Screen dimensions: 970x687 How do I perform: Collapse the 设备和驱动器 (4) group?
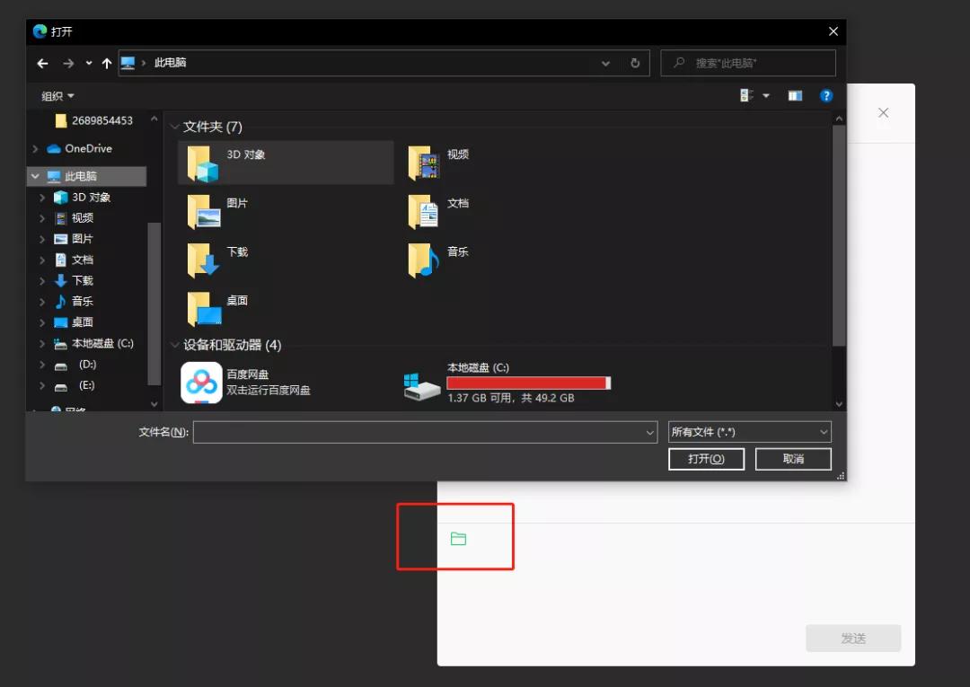pyautogui.click(x=175, y=345)
